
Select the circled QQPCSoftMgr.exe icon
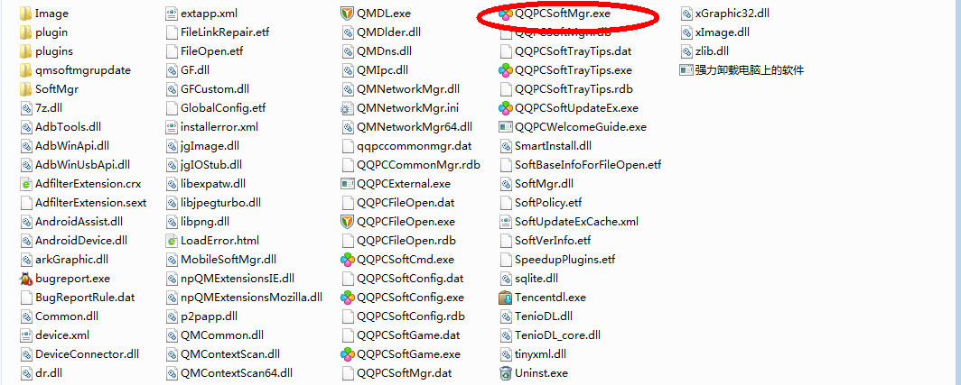coord(506,13)
